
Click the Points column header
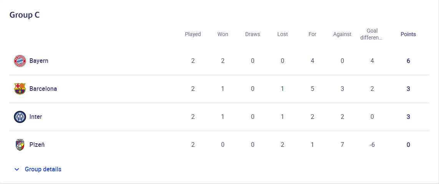pyautogui.click(x=408, y=34)
